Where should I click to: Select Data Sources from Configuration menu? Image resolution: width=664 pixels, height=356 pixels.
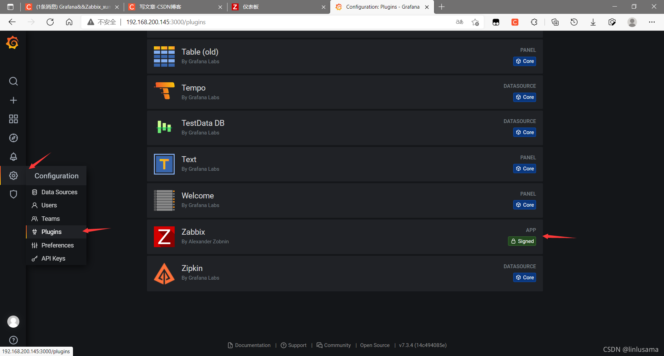(59, 192)
